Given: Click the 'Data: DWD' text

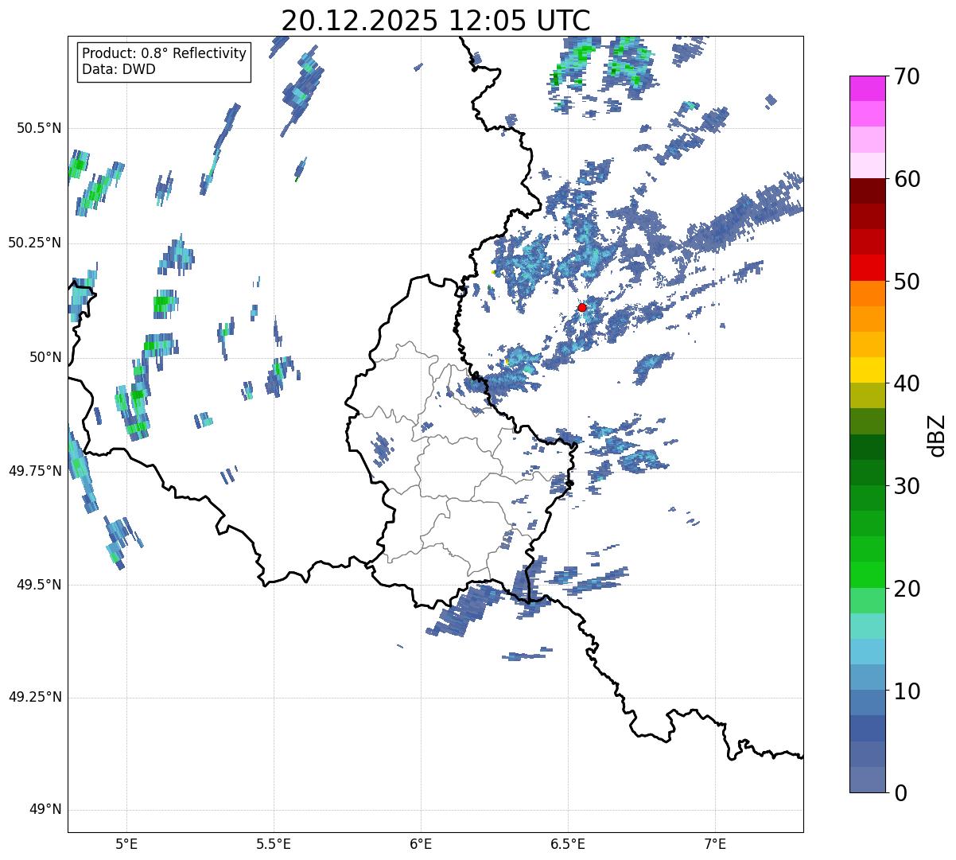Looking at the screenshot, I should (x=119, y=69).
